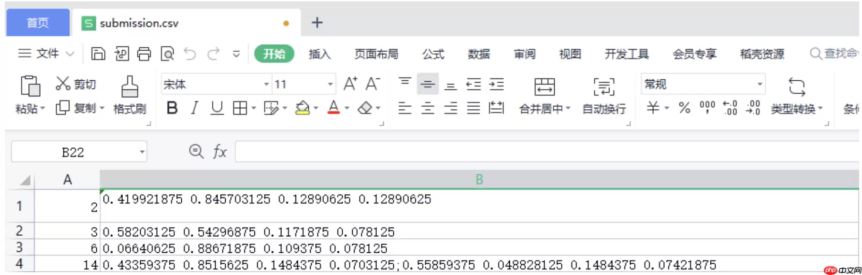Justify text alignment
Screen dimensions: 862x275
[x=473, y=108]
